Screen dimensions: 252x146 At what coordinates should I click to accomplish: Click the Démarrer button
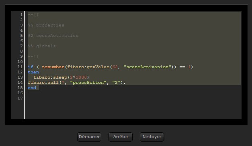[x=89, y=137]
